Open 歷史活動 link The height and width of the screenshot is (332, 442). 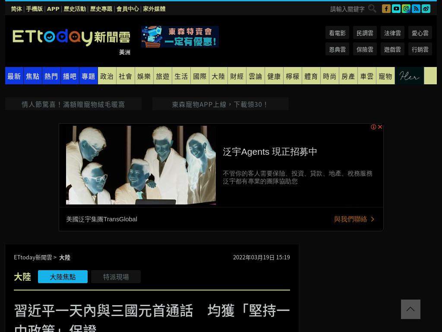75,9
